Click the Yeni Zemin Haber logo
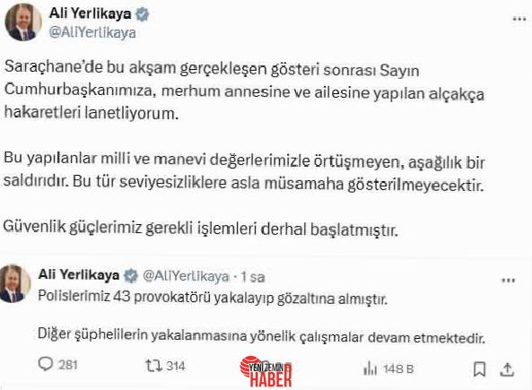Image resolution: width=532 pixels, height=390 pixels. tap(266, 371)
